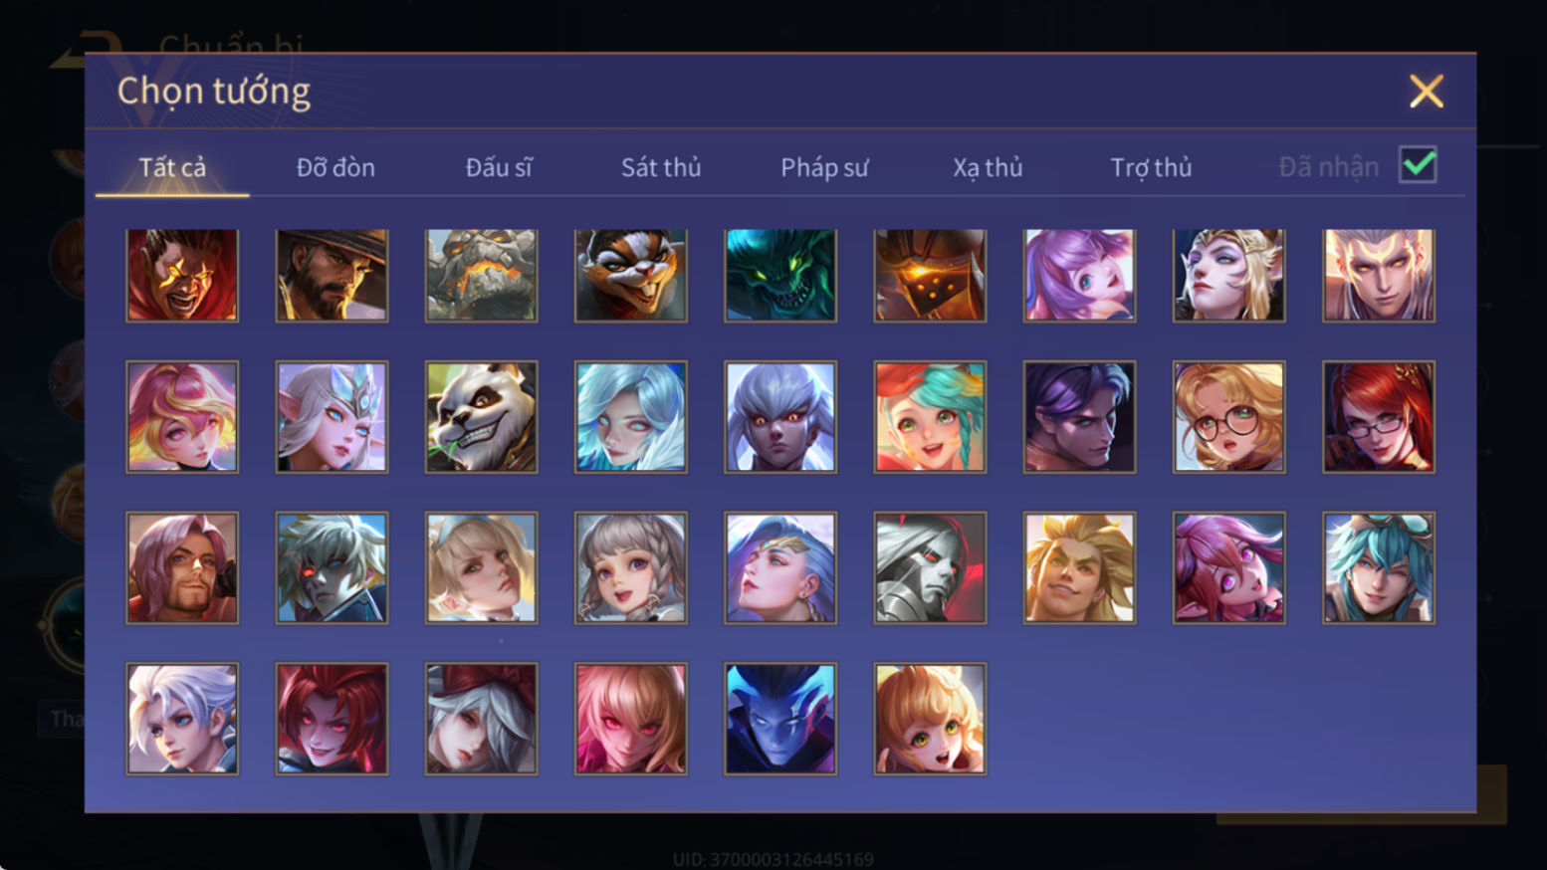
Task: Show the Xạ thủ hero list
Action: (988, 167)
